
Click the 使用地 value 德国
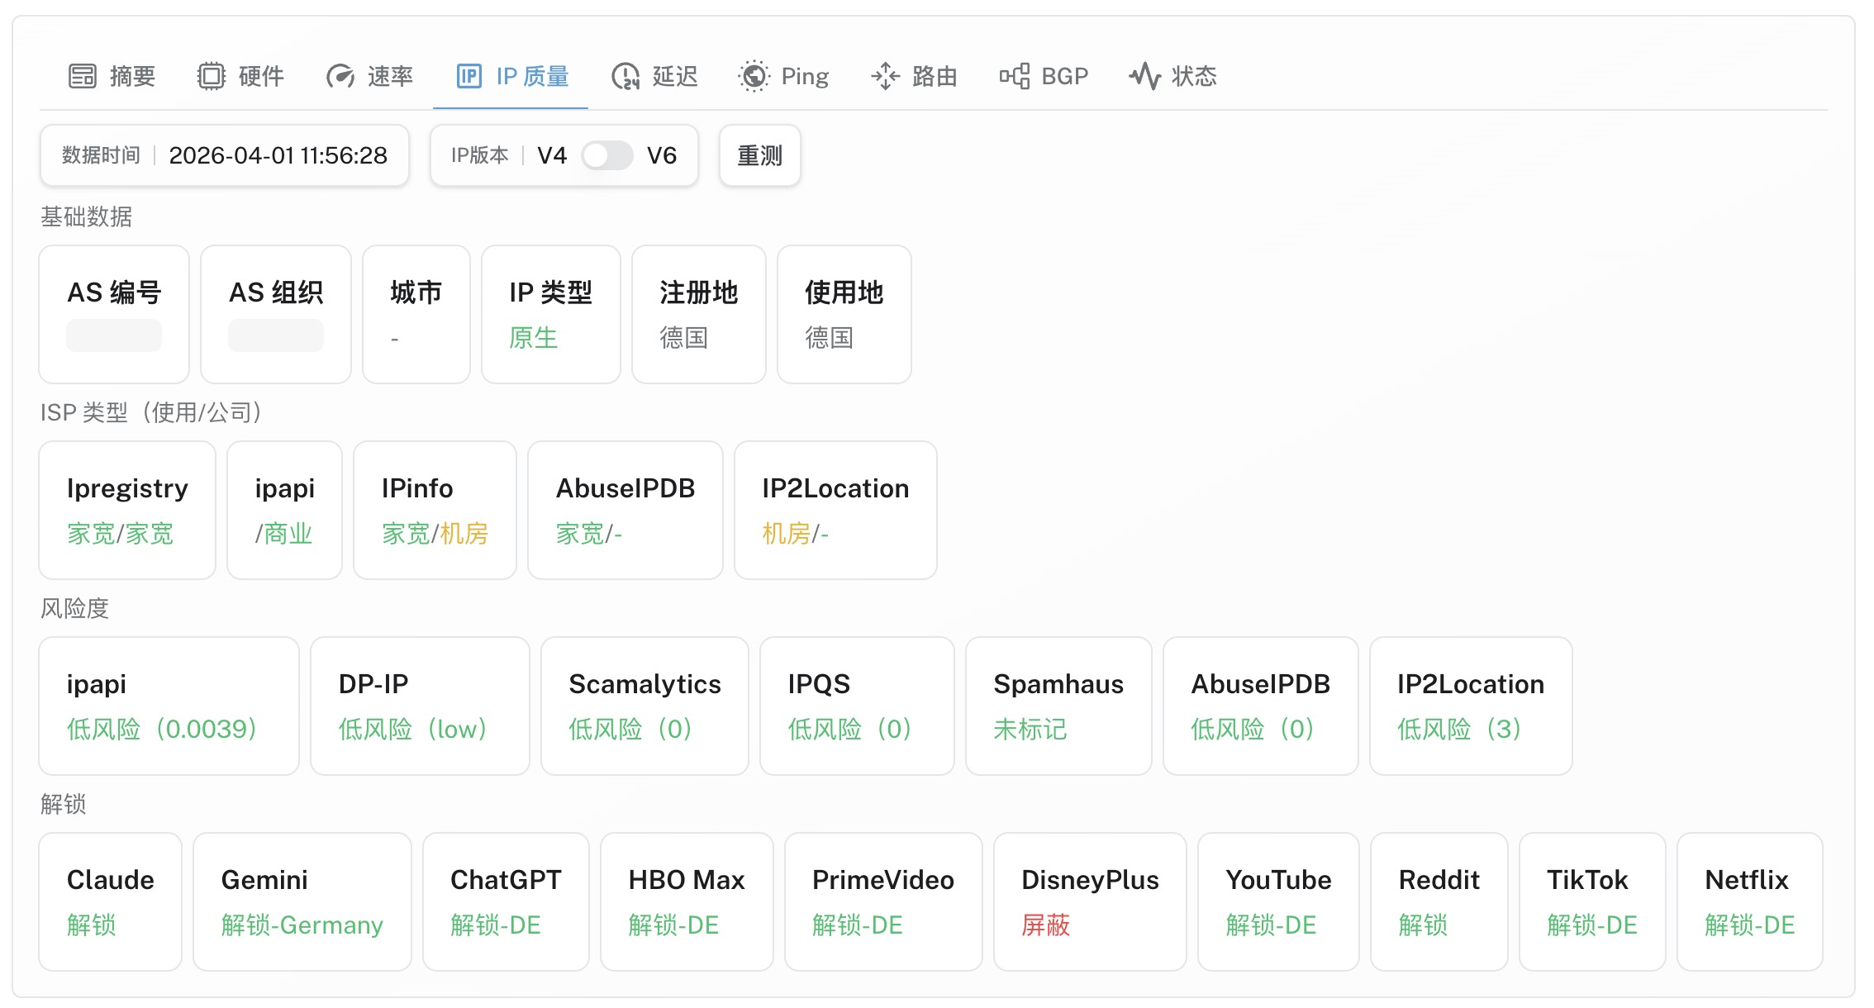[x=830, y=337]
